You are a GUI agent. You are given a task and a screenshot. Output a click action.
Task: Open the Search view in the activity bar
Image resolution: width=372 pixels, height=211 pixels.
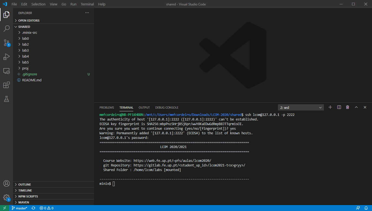(x=6, y=29)
